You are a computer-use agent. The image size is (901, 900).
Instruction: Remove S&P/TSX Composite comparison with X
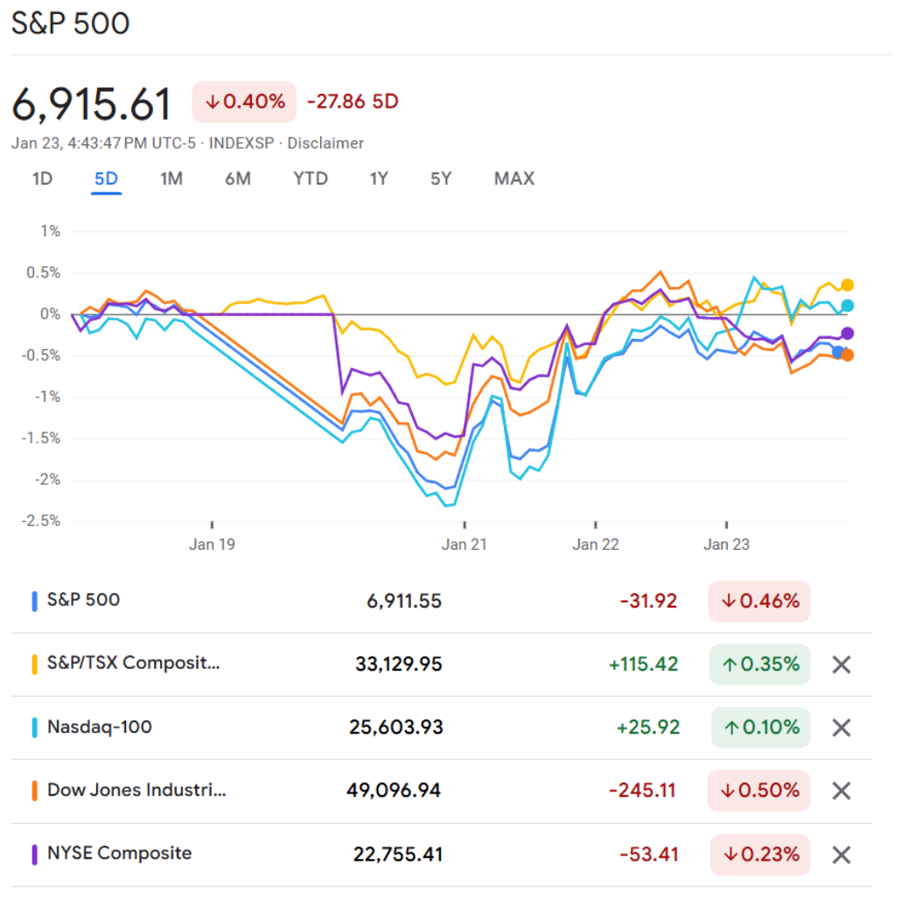coord(841,664)
